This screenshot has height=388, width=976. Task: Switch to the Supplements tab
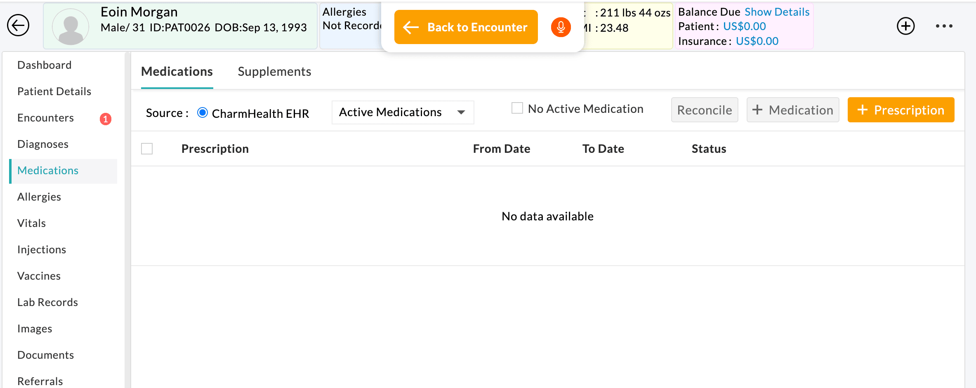coord(274,72)
